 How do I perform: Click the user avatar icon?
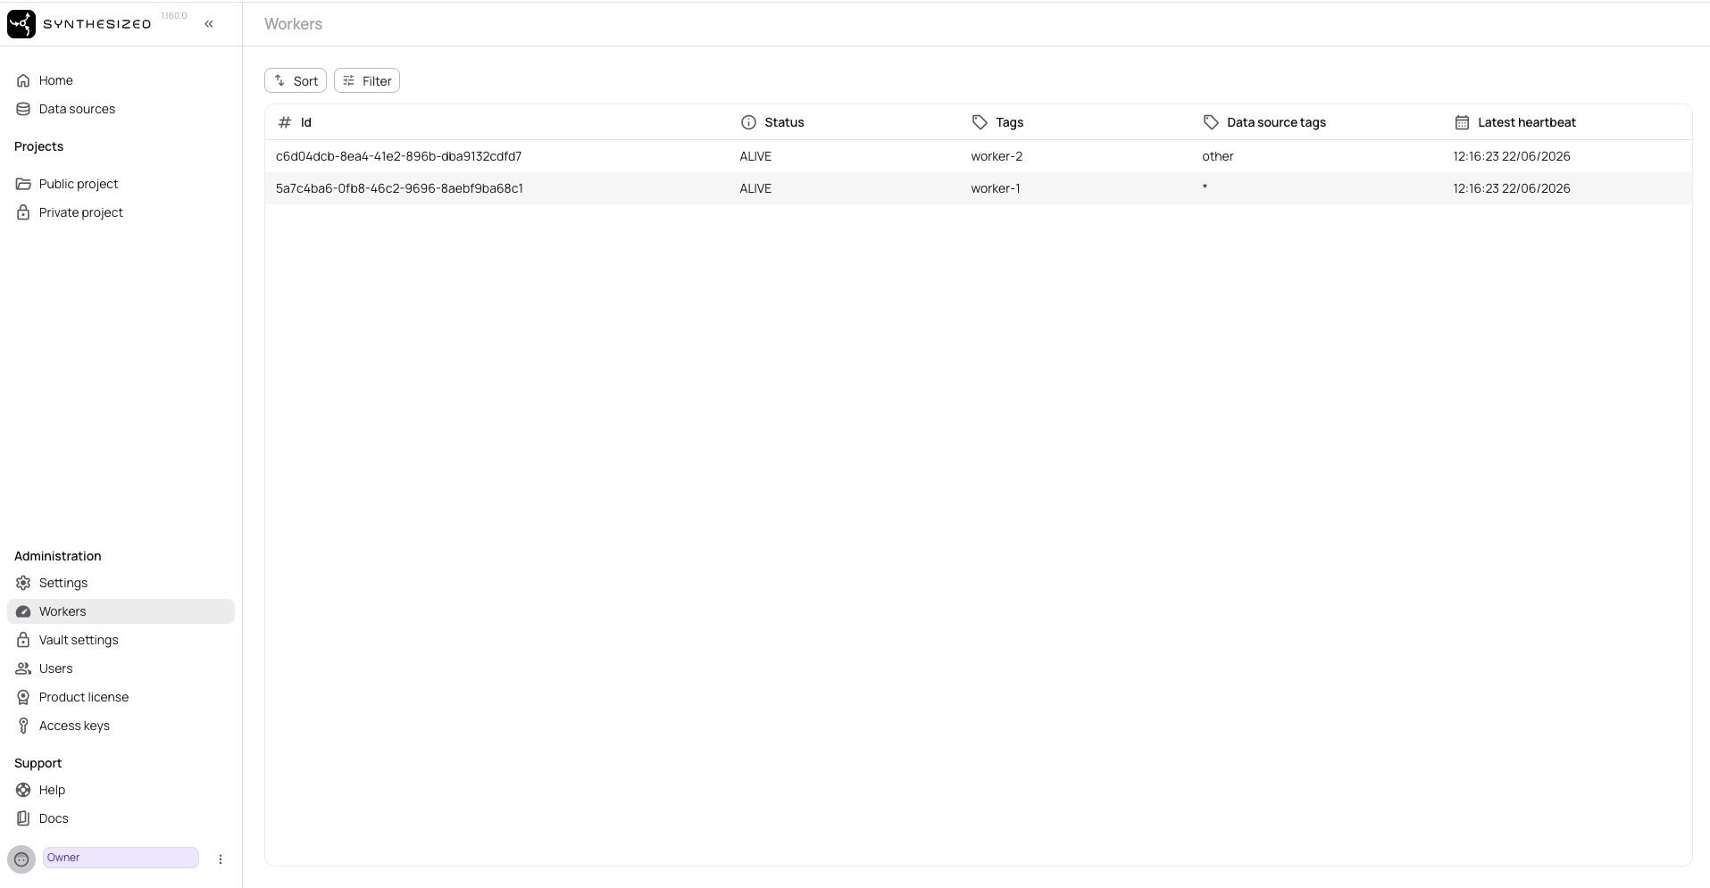click(21, 859)
